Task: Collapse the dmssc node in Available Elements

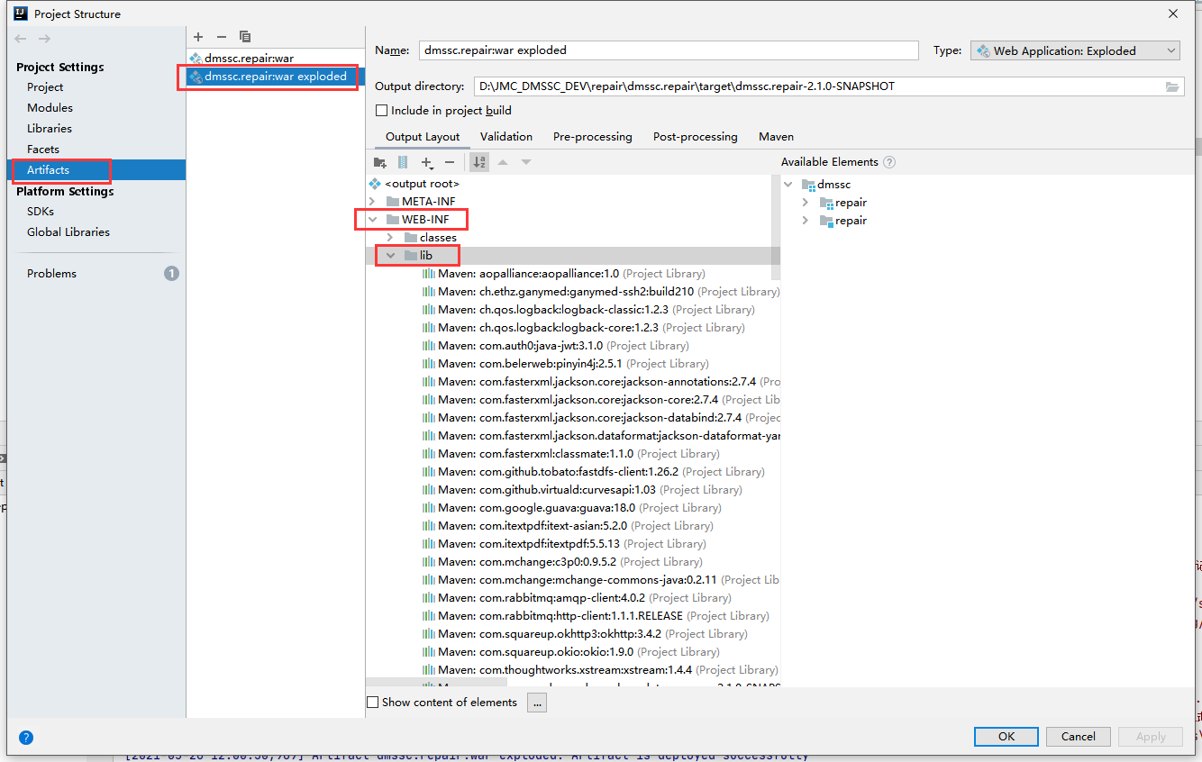Action: [x=788, y=185]
